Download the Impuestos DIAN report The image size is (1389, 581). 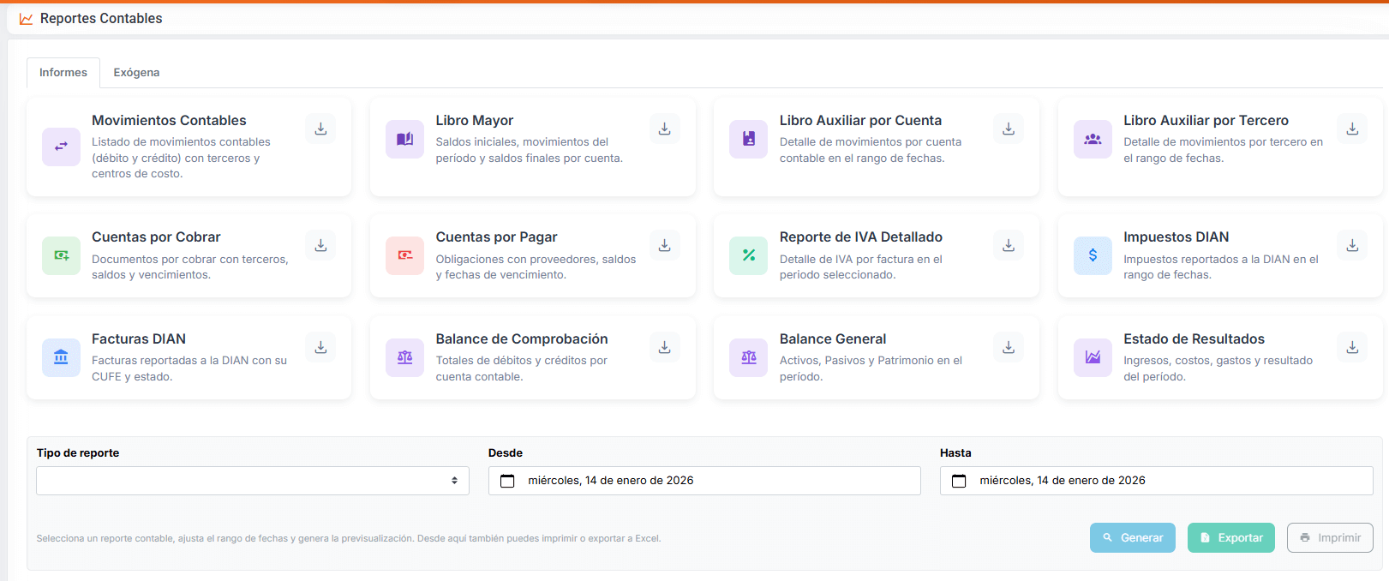(1352, 245)
